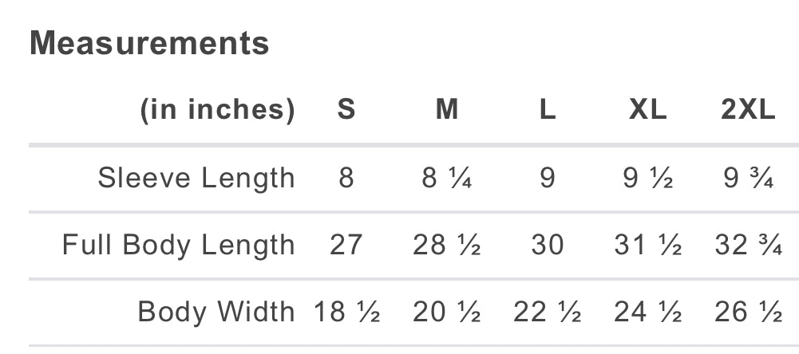Click the Full Body Length row label

point(178,245)
